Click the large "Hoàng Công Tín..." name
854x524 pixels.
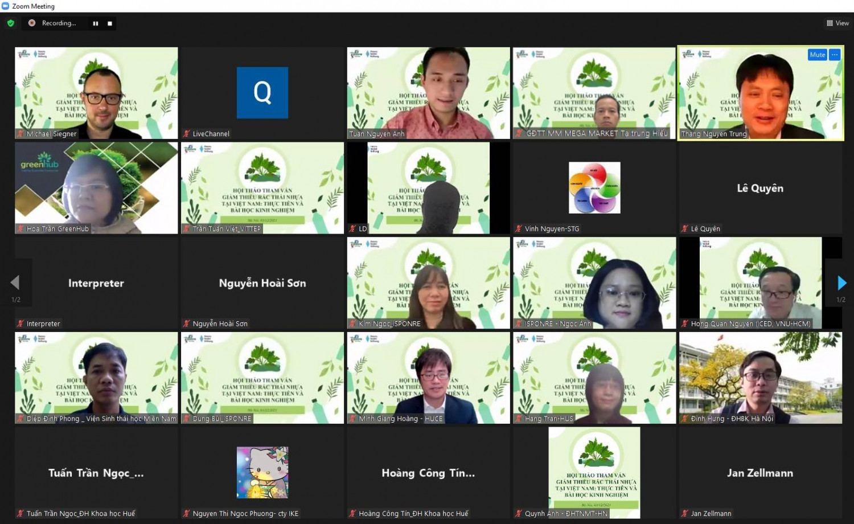(x=428, y=473)
